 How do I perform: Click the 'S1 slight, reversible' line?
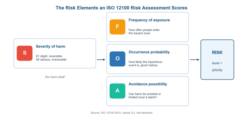49,56
